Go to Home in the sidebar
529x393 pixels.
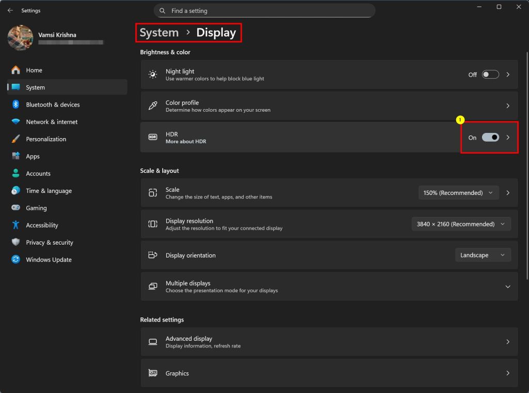(x=67, y=70)
